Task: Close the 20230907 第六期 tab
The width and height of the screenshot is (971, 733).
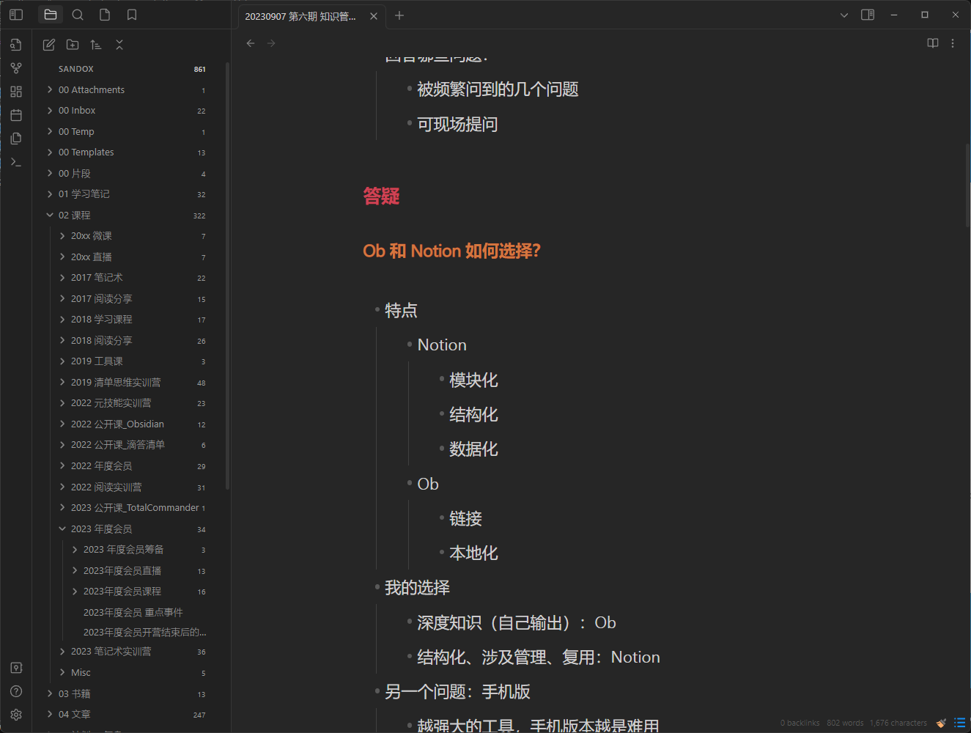Action: tap(374, 16)
